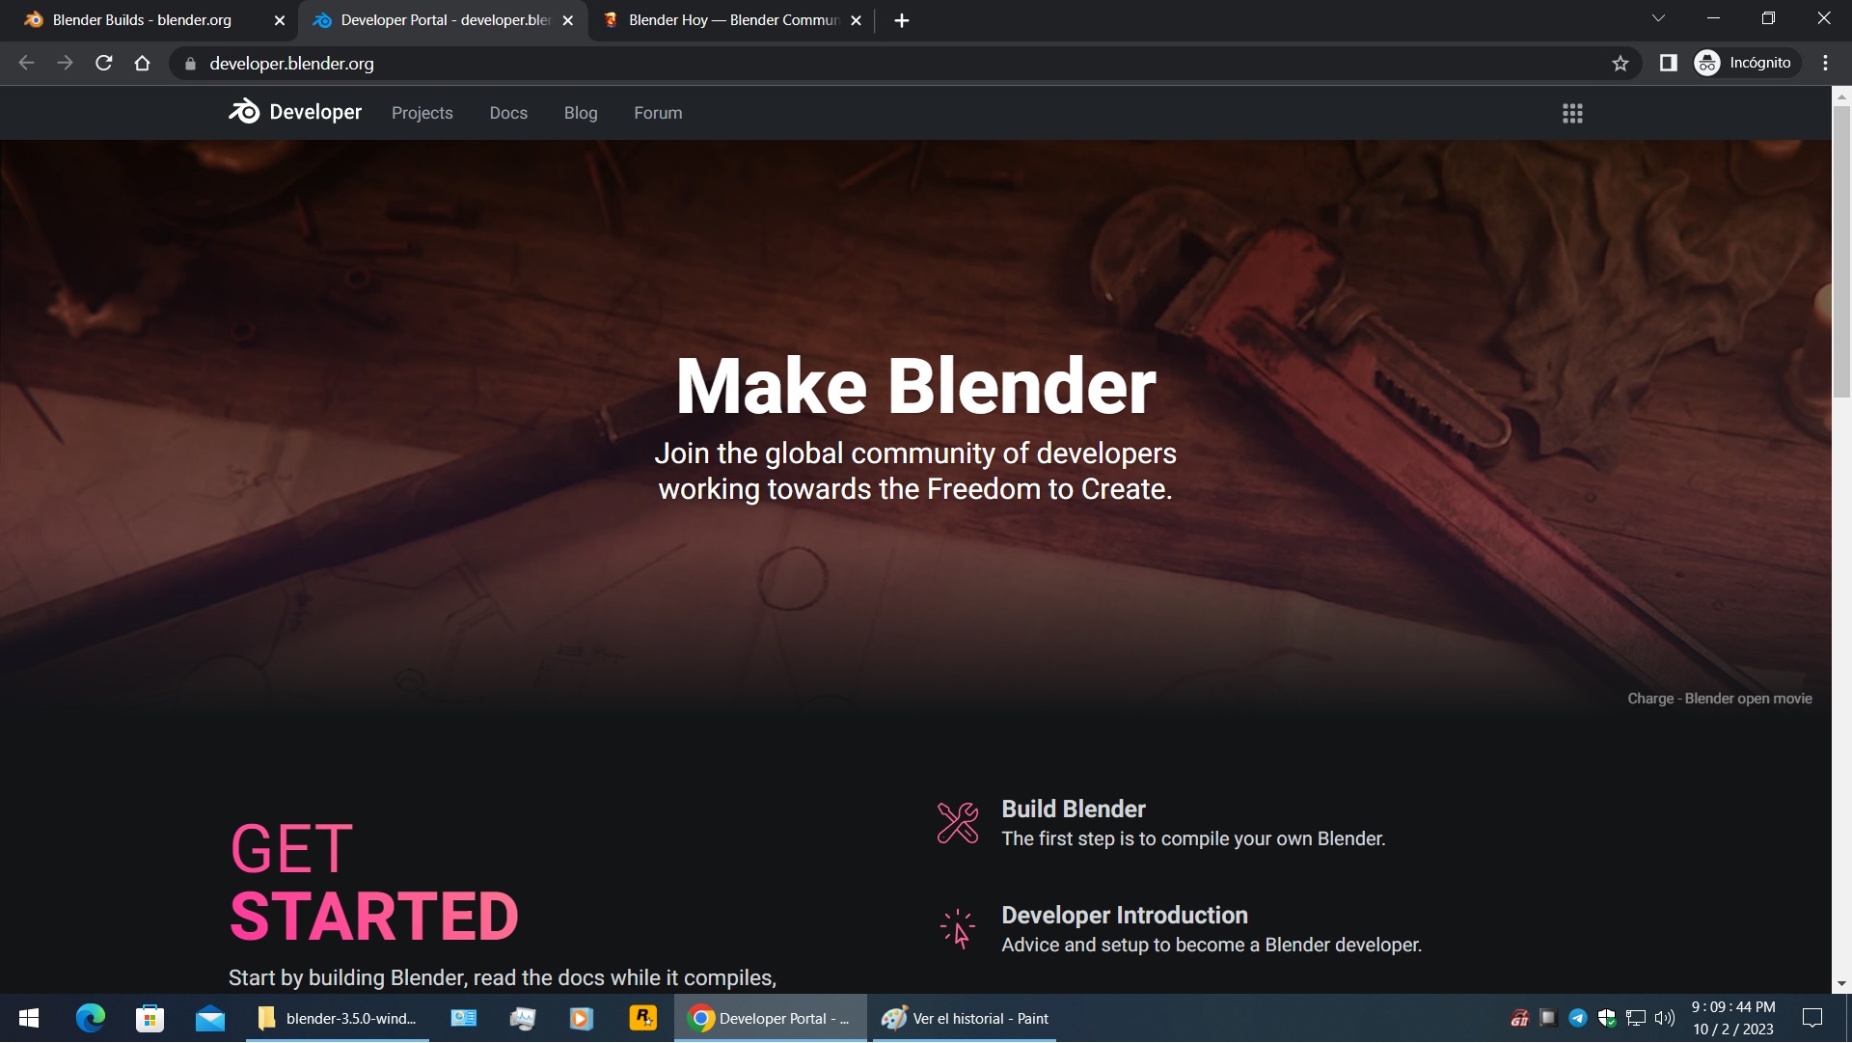Screen dimensions: 1852x1043
Task: Expand the Chrome tab search dropdown
Action: point(1658,19)
